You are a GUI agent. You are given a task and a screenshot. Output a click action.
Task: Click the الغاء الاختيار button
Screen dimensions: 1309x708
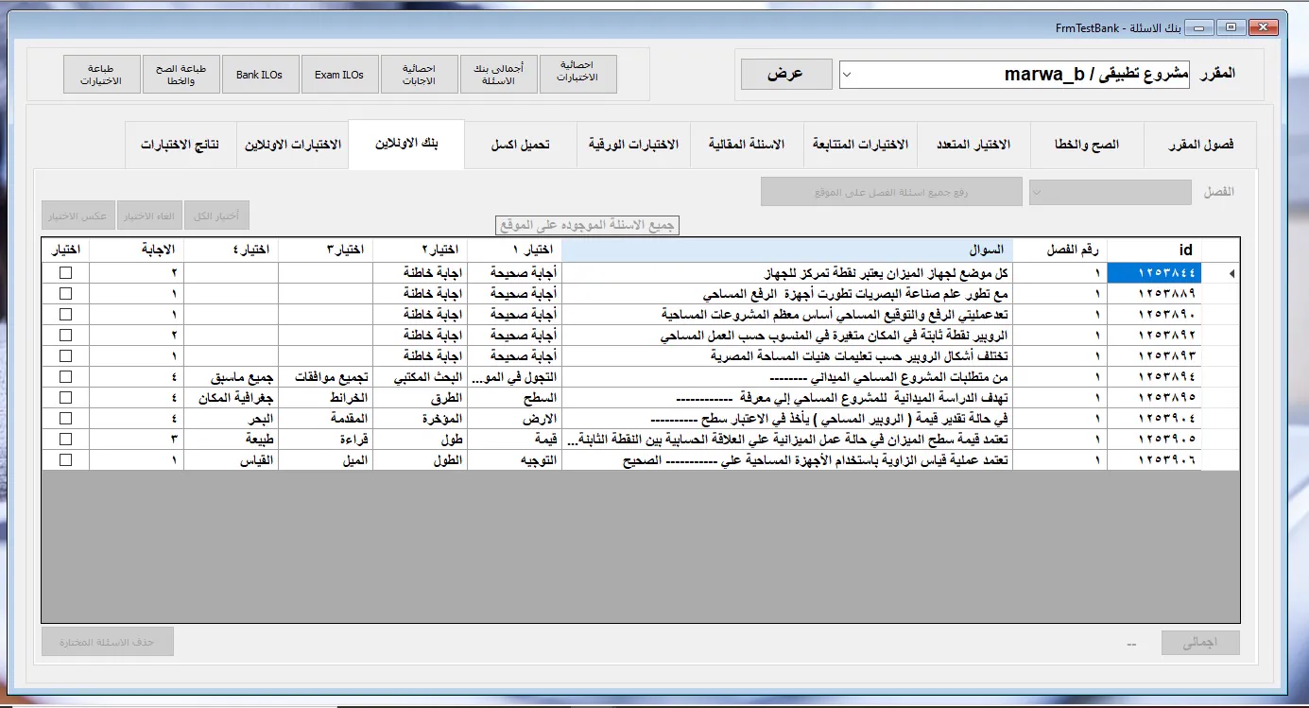[150, 216]
